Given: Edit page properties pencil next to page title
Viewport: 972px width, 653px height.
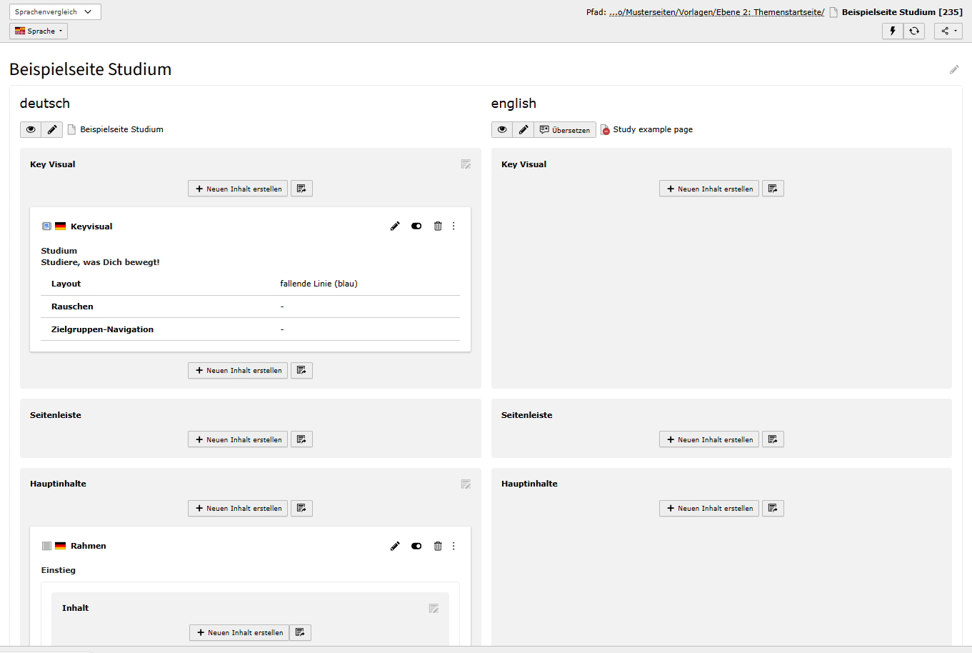Looking at the screenshot, I should coord(953,69).
